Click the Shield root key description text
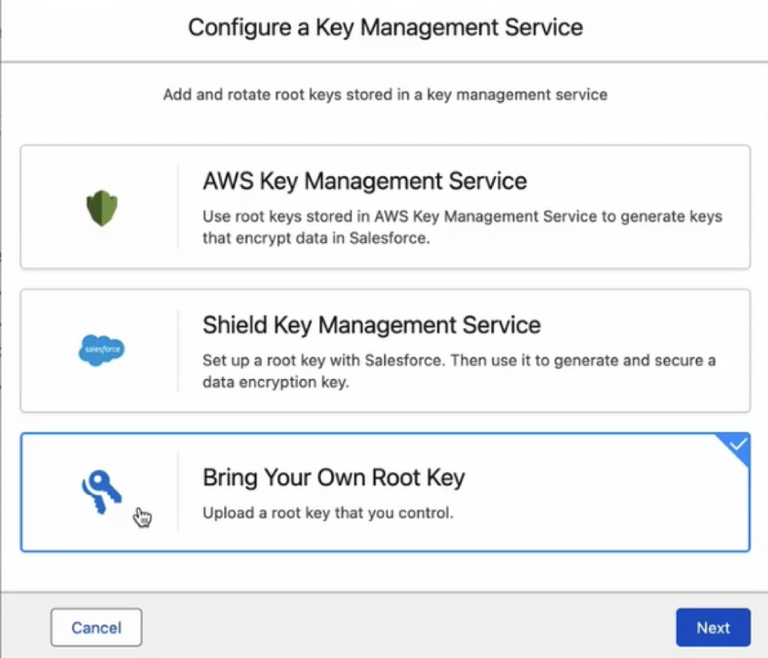 [x=458, y=371]
